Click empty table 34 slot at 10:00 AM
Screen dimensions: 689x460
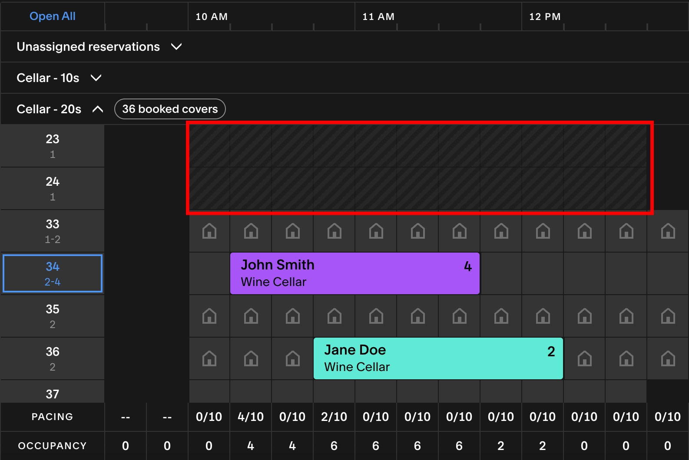209,273
